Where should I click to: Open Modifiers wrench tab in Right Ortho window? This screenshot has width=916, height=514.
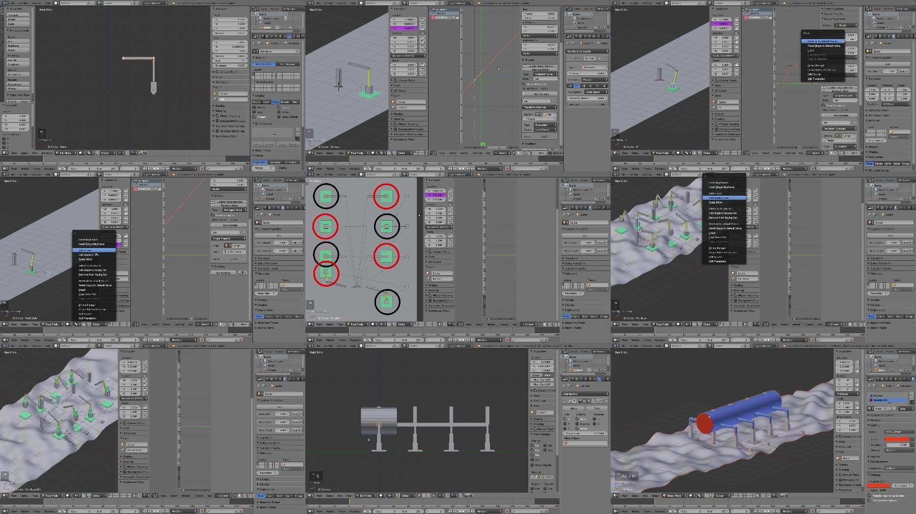tap(599, 379)
